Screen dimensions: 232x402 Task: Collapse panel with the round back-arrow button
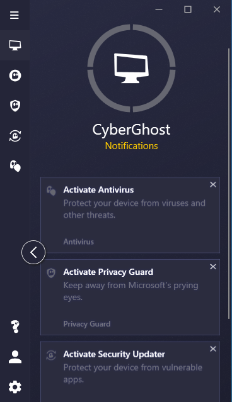click(x=33, y=252)
